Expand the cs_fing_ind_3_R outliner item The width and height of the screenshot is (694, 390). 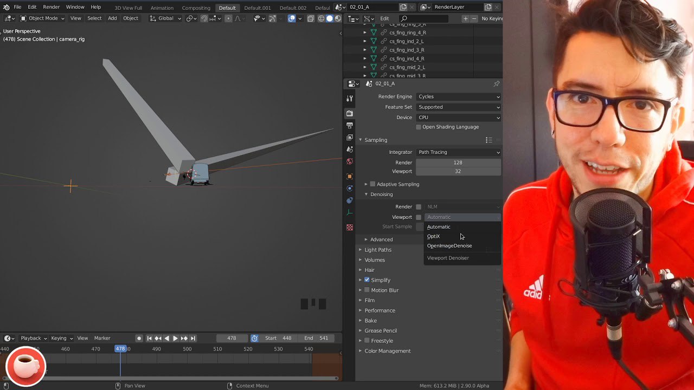(365, 50)
